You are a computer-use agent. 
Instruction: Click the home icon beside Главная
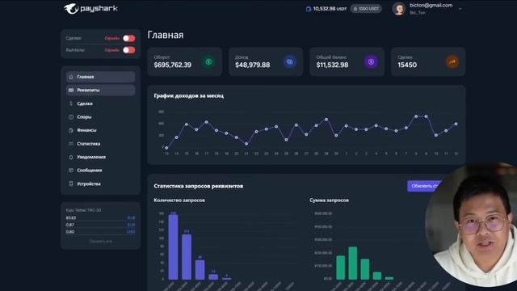click(x=71, y=77)
